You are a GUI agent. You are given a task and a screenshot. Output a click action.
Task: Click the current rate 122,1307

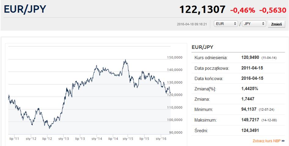(x=202, y=10)
